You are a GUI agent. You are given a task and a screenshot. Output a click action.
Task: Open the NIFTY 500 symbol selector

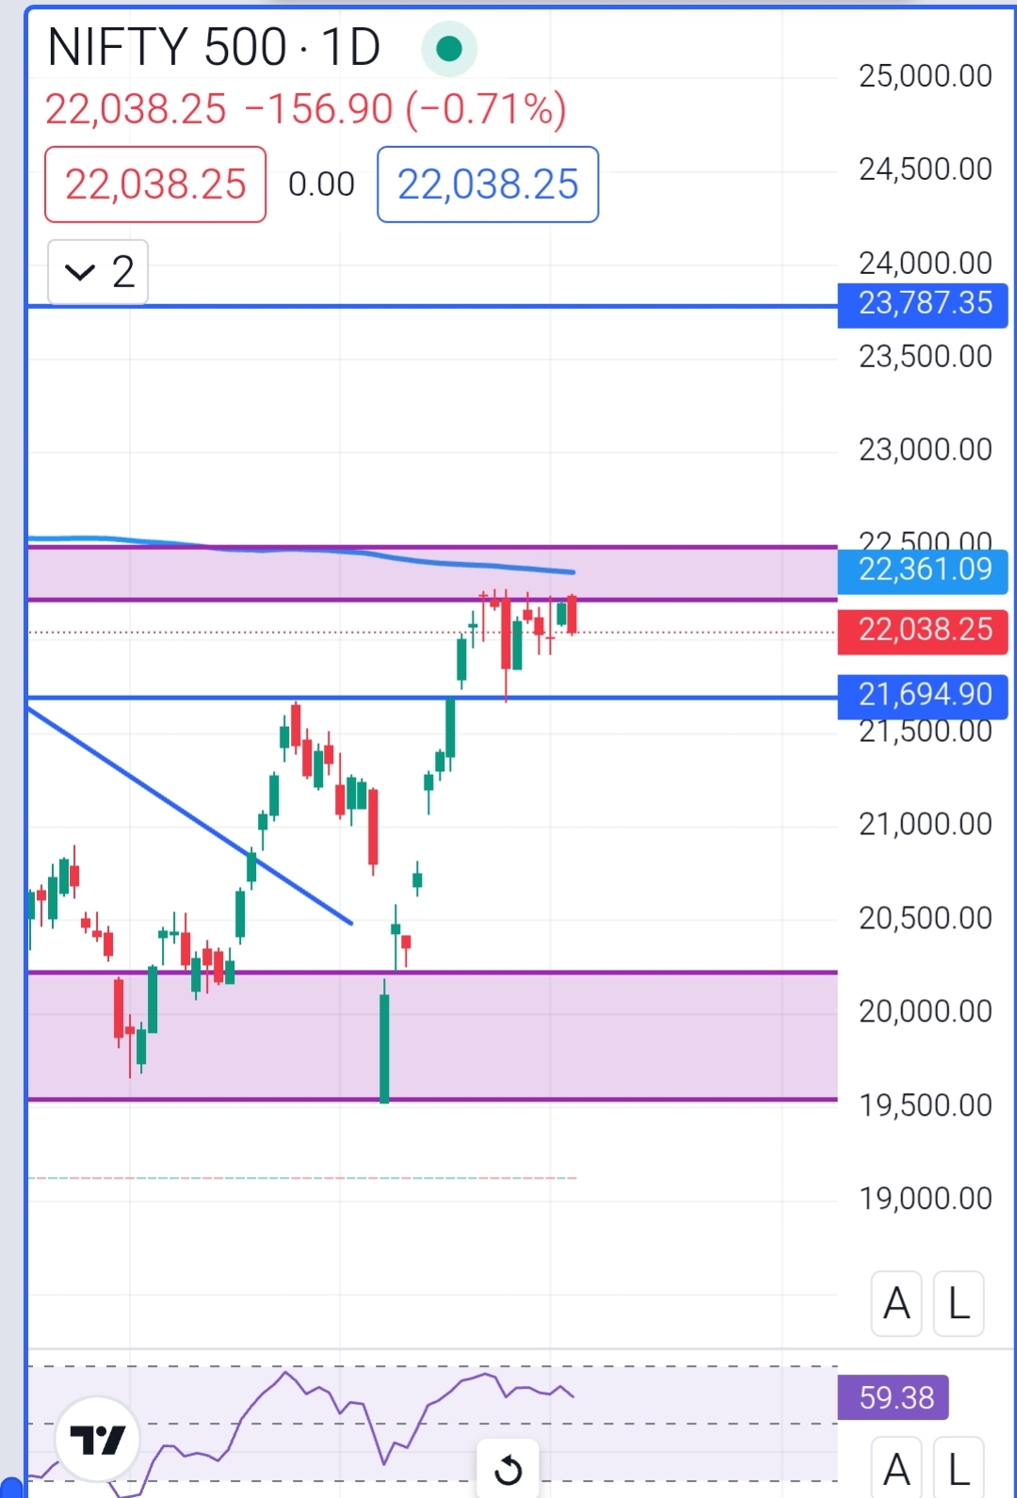tap(167, 47)
